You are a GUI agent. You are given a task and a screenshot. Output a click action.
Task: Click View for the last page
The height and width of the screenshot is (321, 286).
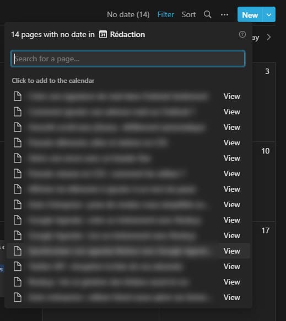click(231, 297)
